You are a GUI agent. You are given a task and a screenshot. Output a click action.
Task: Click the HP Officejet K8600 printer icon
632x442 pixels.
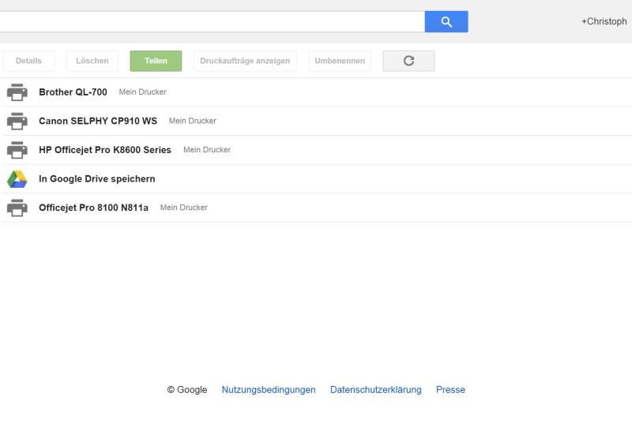point(17,150)
